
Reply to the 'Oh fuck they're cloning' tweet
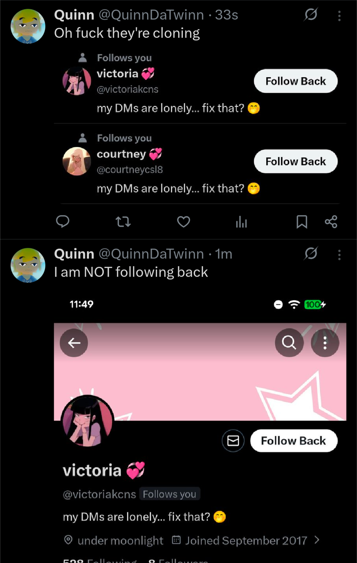point(63,221)
